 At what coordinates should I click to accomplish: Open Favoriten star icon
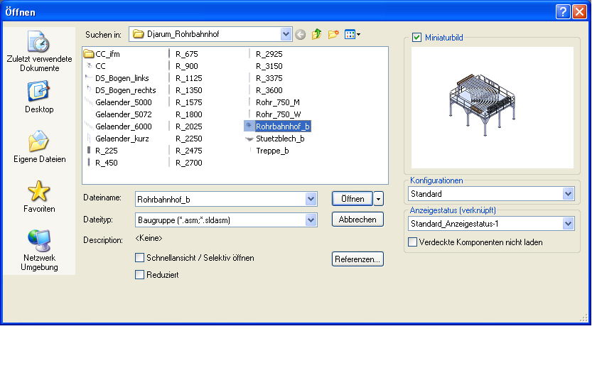click(38, 190)
